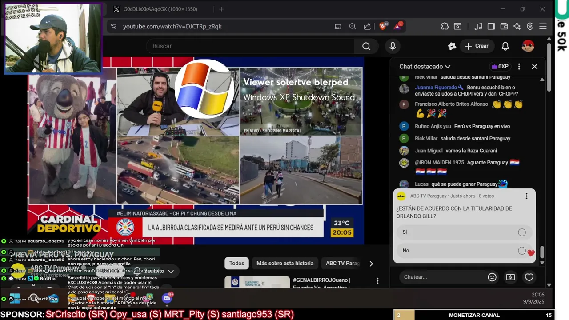Click chat author Rufino Anjis yuu
Viewport: 569px width, 320px height.
[x=433, y=126]
